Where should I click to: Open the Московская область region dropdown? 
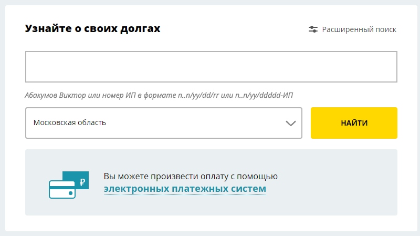[x=163, y=123]
